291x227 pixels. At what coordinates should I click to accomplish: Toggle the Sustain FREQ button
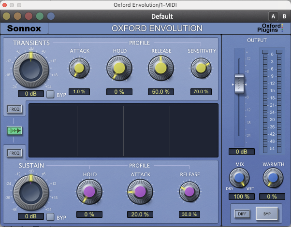15,153
